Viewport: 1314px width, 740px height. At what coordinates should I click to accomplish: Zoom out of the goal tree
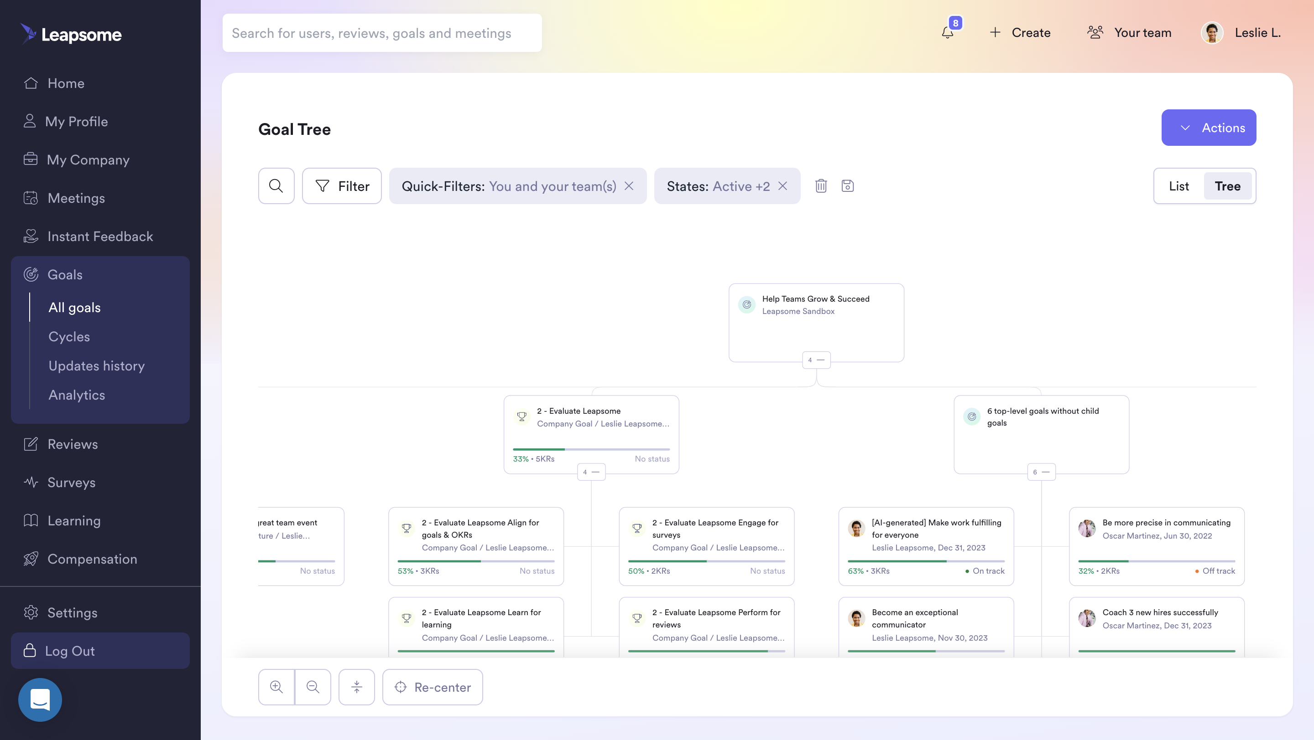click(x=313, y=687)
